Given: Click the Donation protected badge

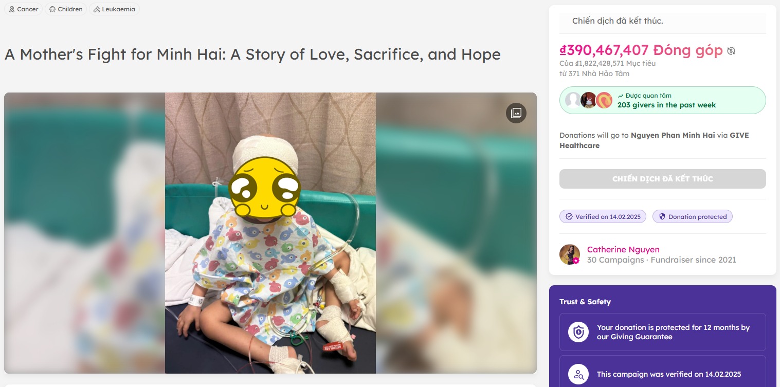Looking at the screenshot, I should pos(692,216).
